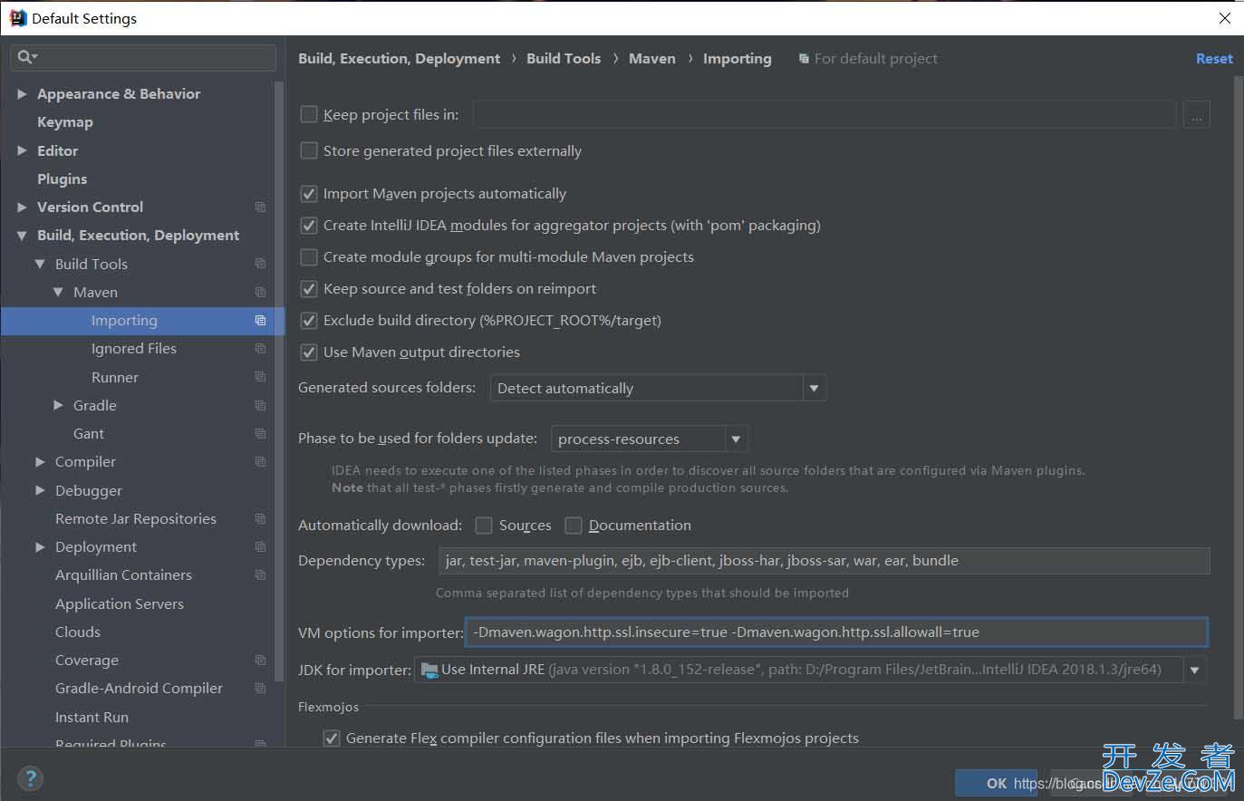Click the settings tree vertical scrollbar
1244x801 pixels.
[x=280, y=381]
